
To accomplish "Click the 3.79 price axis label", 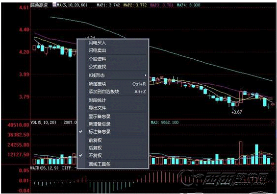I will click(24, 97).
